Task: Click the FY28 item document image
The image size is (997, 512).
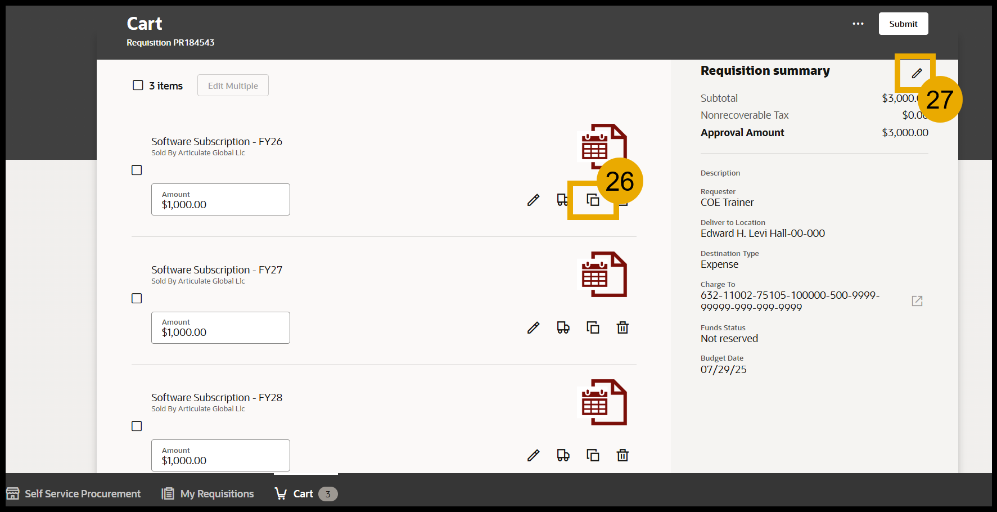Action: point(604,402)
